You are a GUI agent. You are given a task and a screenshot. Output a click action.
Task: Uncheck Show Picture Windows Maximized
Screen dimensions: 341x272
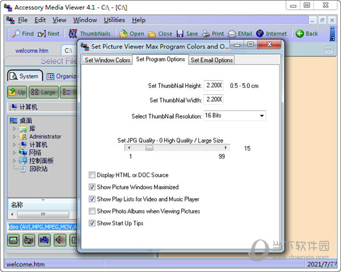tap(92, 187)
